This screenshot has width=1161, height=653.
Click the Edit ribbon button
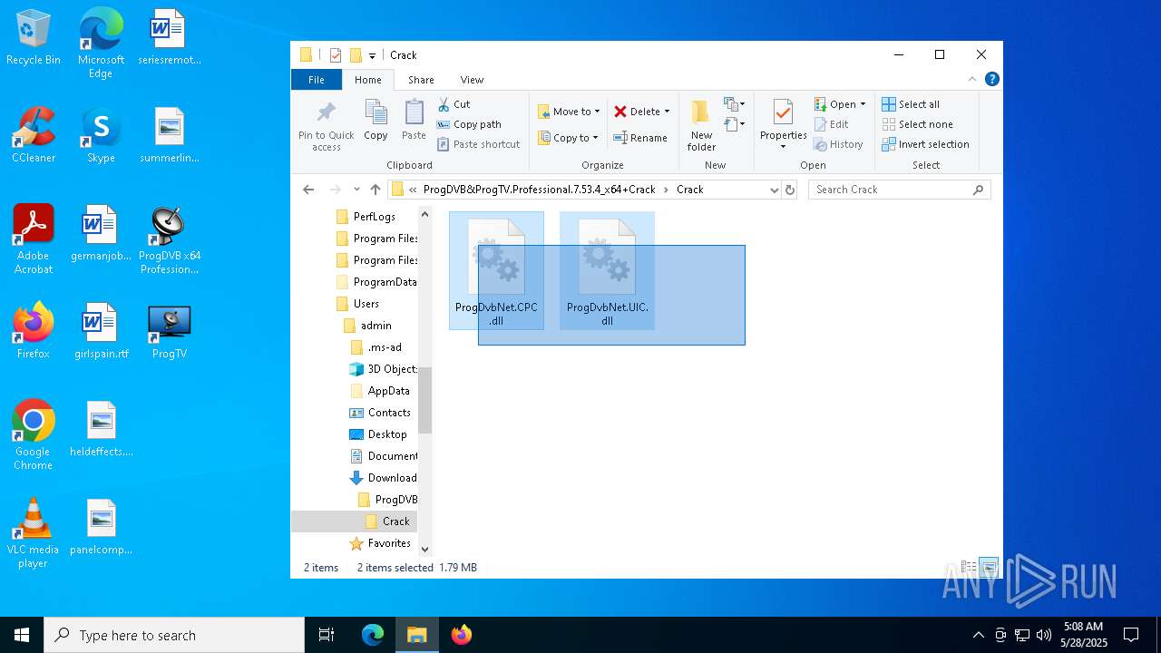[832, 124]
